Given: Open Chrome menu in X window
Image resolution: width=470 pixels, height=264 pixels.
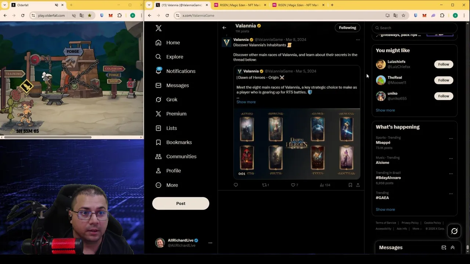Looking at the screenshot, I should tap(464, 15).
